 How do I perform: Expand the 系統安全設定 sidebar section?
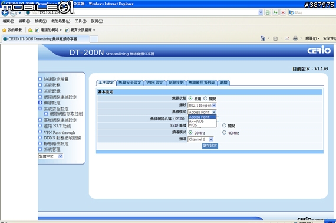[x=56, y=109]
